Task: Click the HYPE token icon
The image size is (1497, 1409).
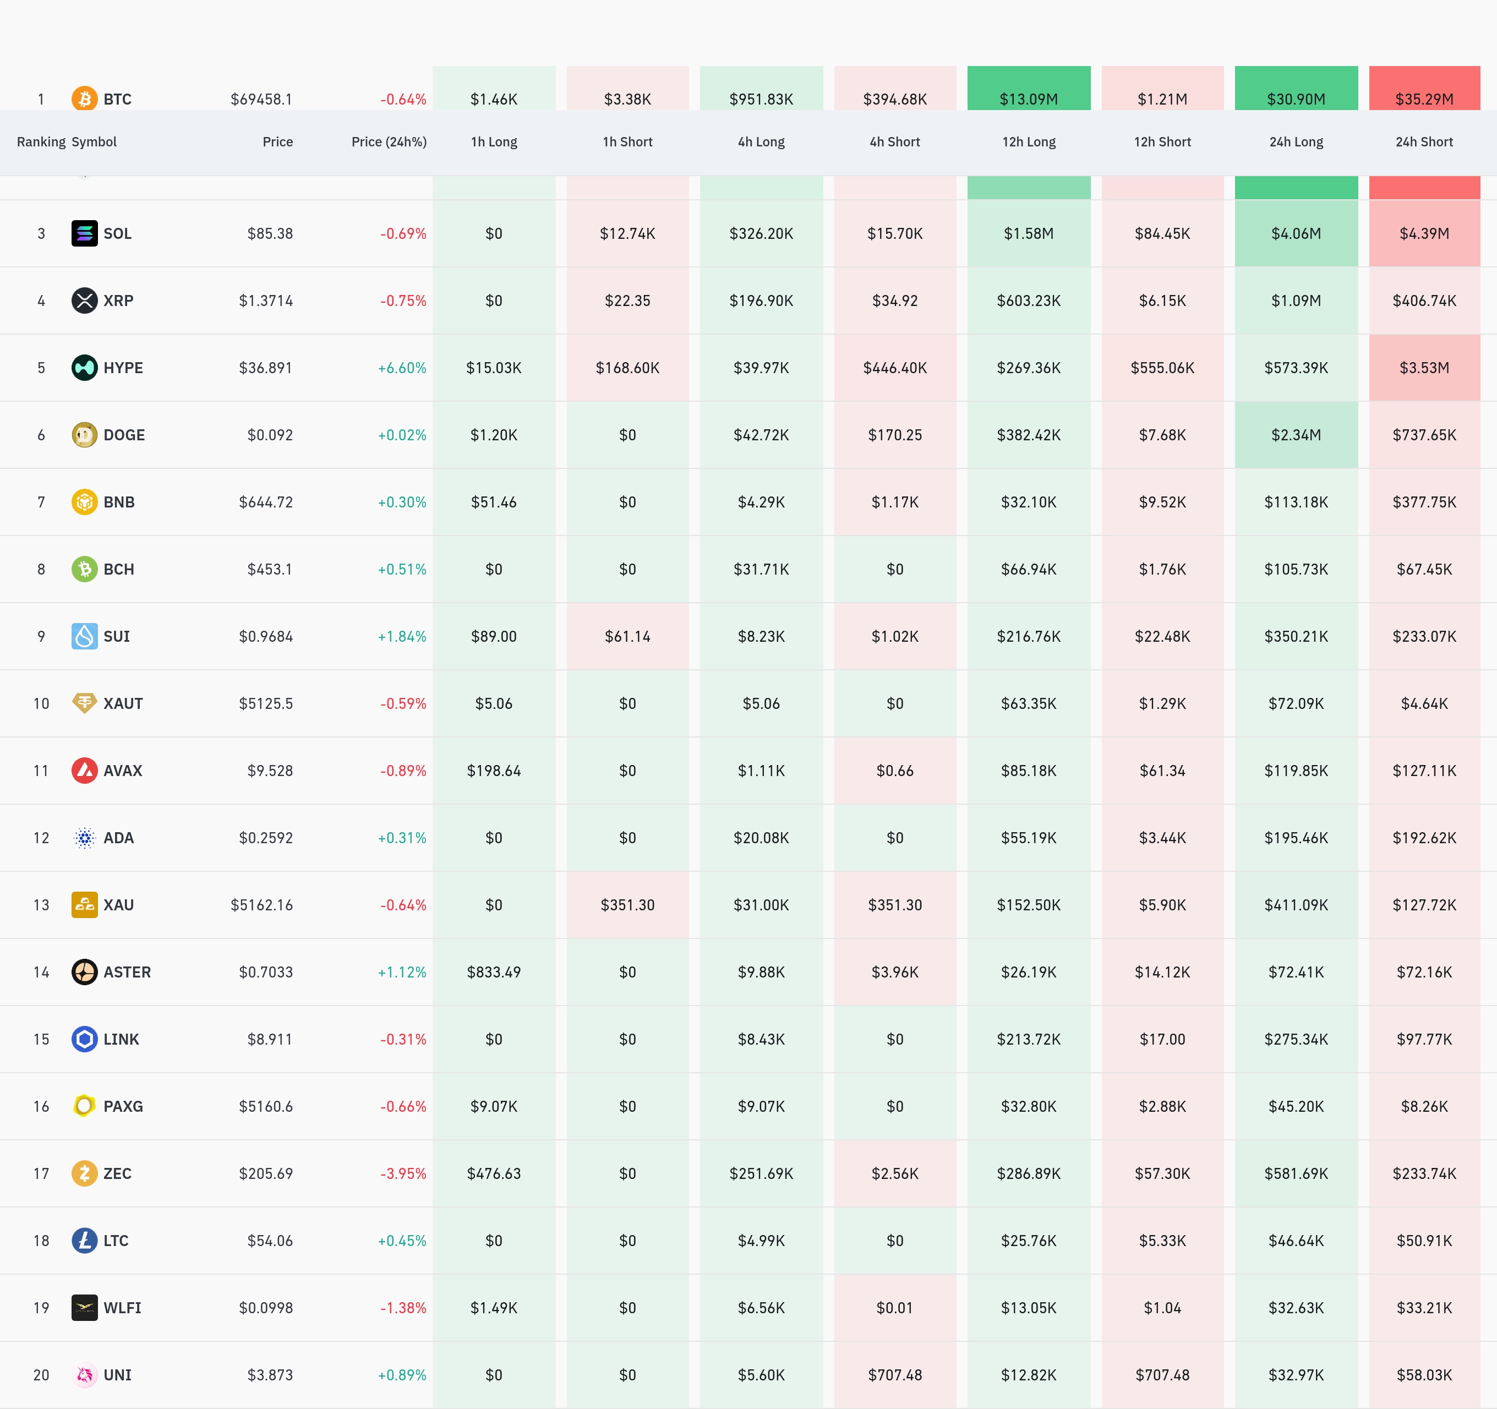Action: click(x=84, y=368)
